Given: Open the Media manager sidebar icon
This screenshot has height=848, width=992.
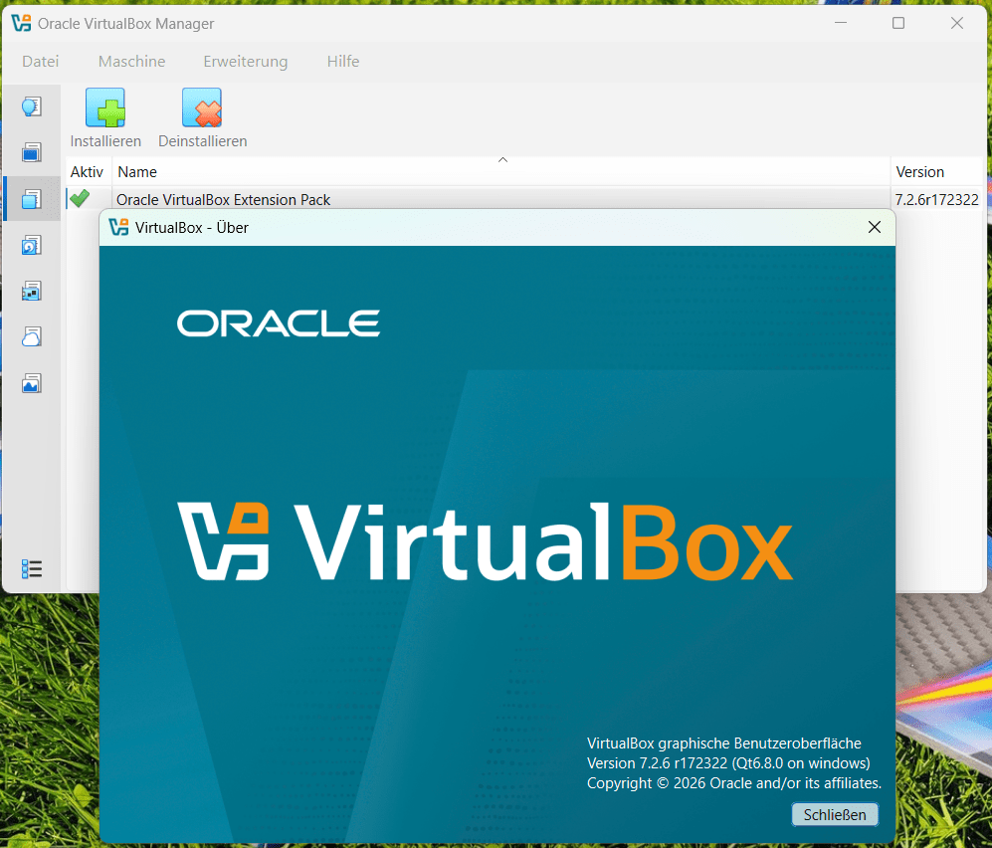Looking at the screenshot, I should pos(32,245).
